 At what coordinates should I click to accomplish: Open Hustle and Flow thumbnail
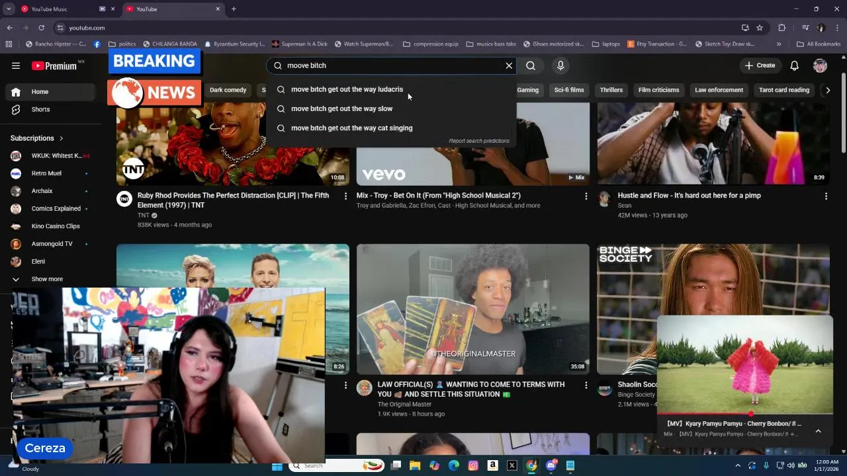713,144
